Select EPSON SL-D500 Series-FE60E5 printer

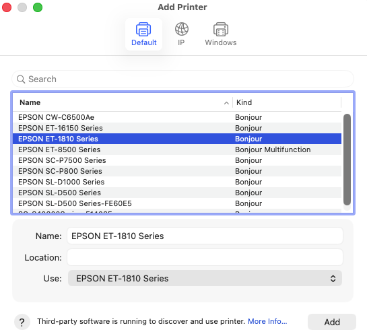177,203
